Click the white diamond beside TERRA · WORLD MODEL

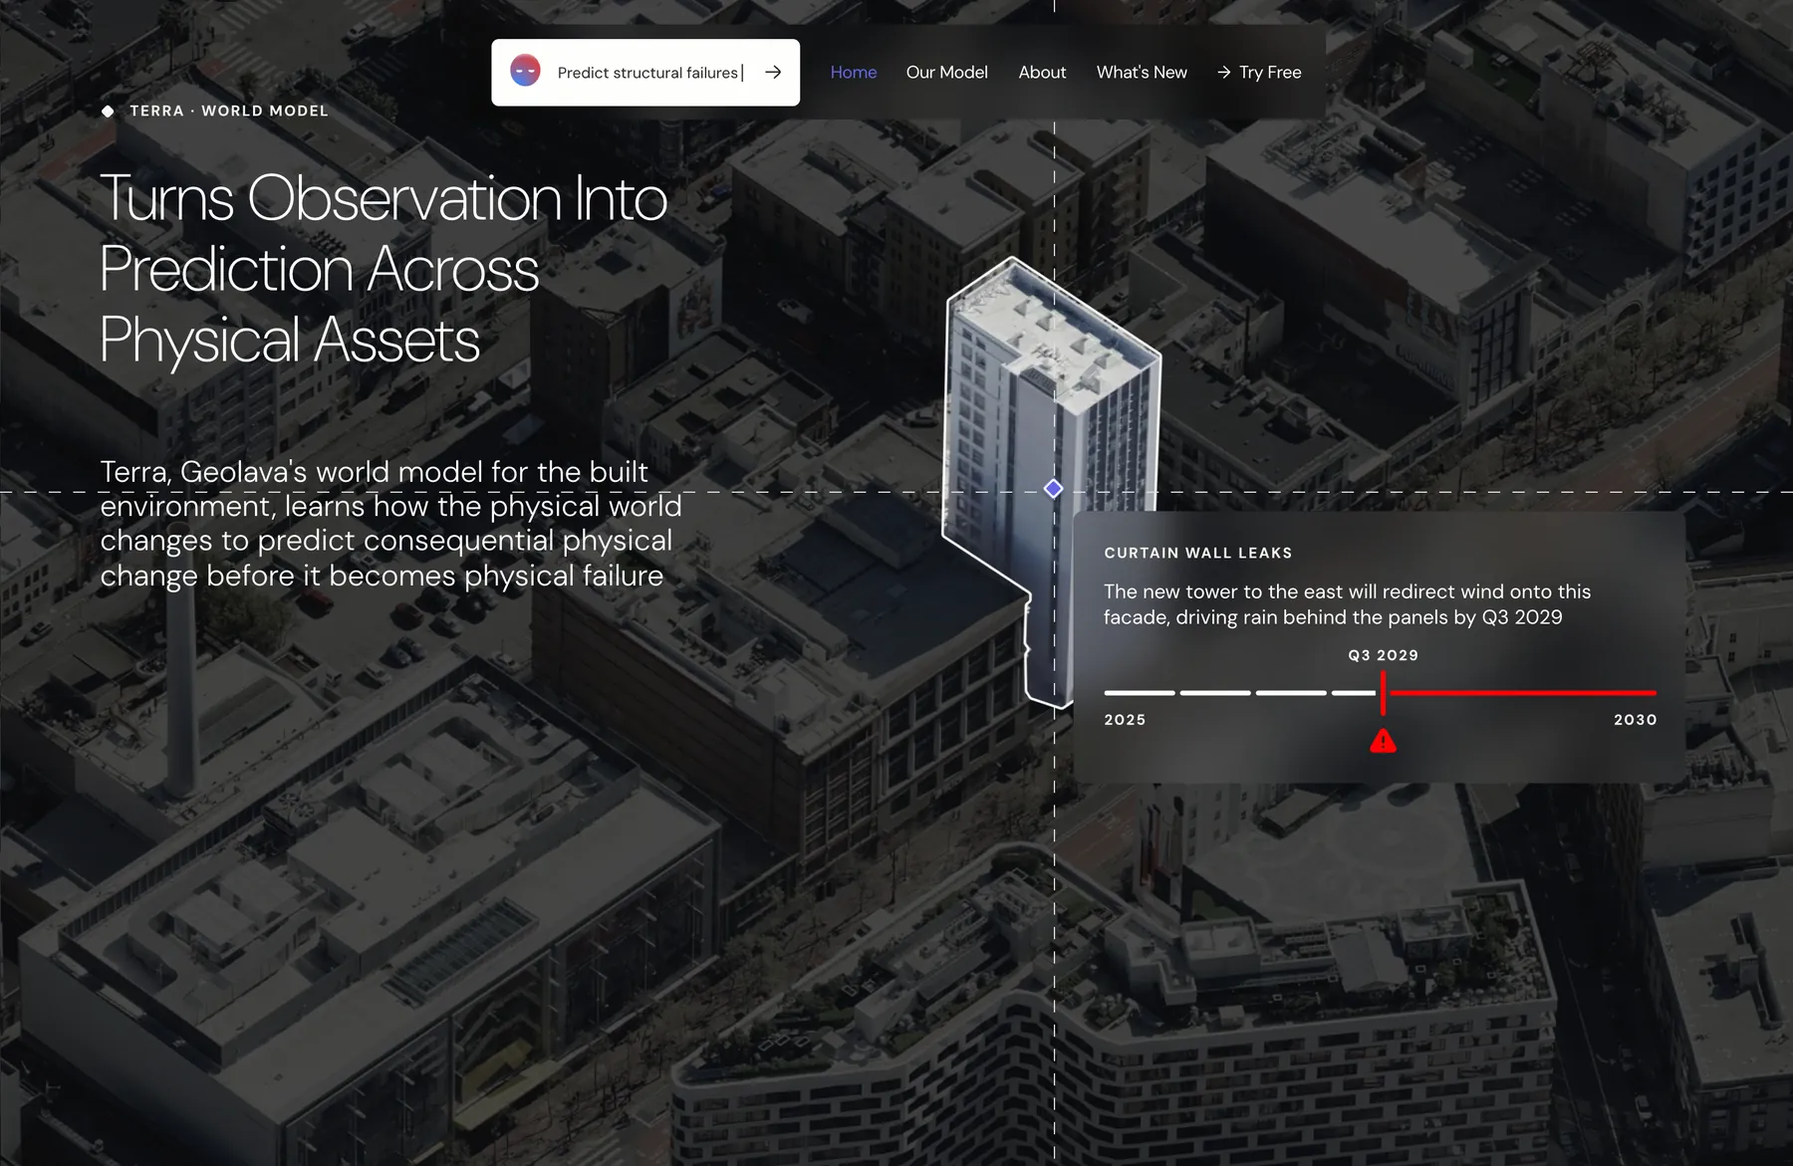click(108, 111)
